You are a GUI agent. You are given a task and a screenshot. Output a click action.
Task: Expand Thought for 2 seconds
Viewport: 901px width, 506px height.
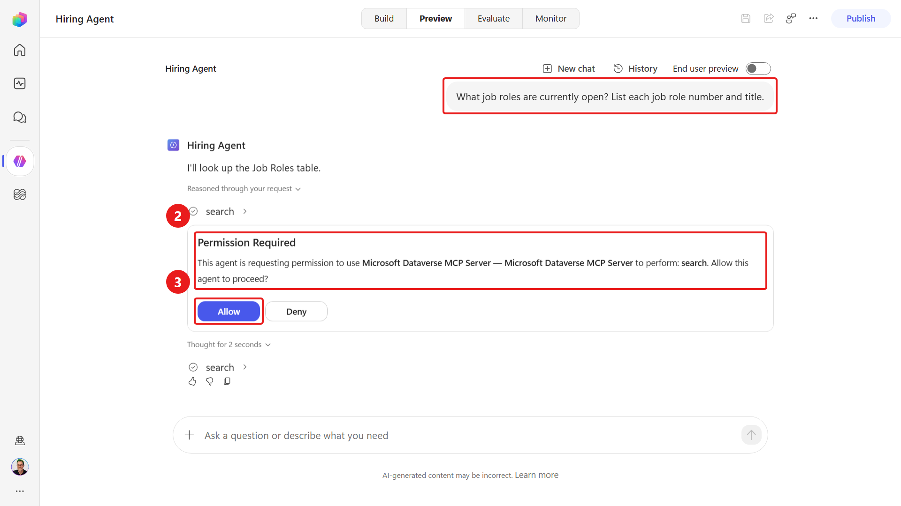[229, 345]
